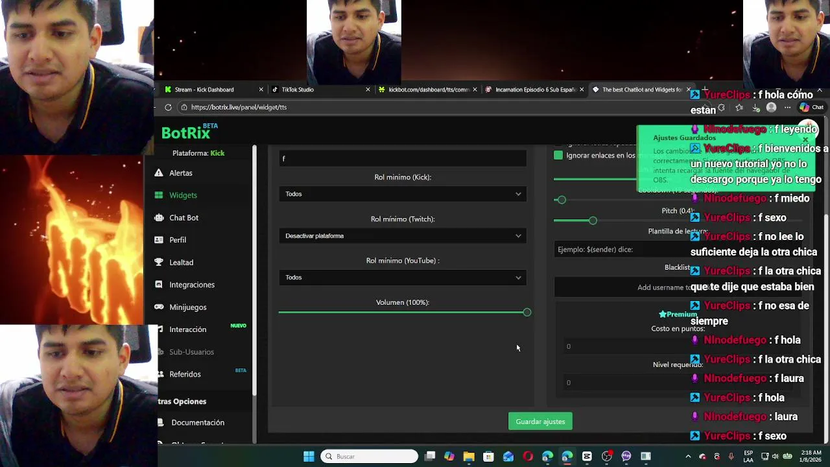Screen dimensions: 830x467
Task: Open the volume control in system tray
Action: [x=776, y=457]
